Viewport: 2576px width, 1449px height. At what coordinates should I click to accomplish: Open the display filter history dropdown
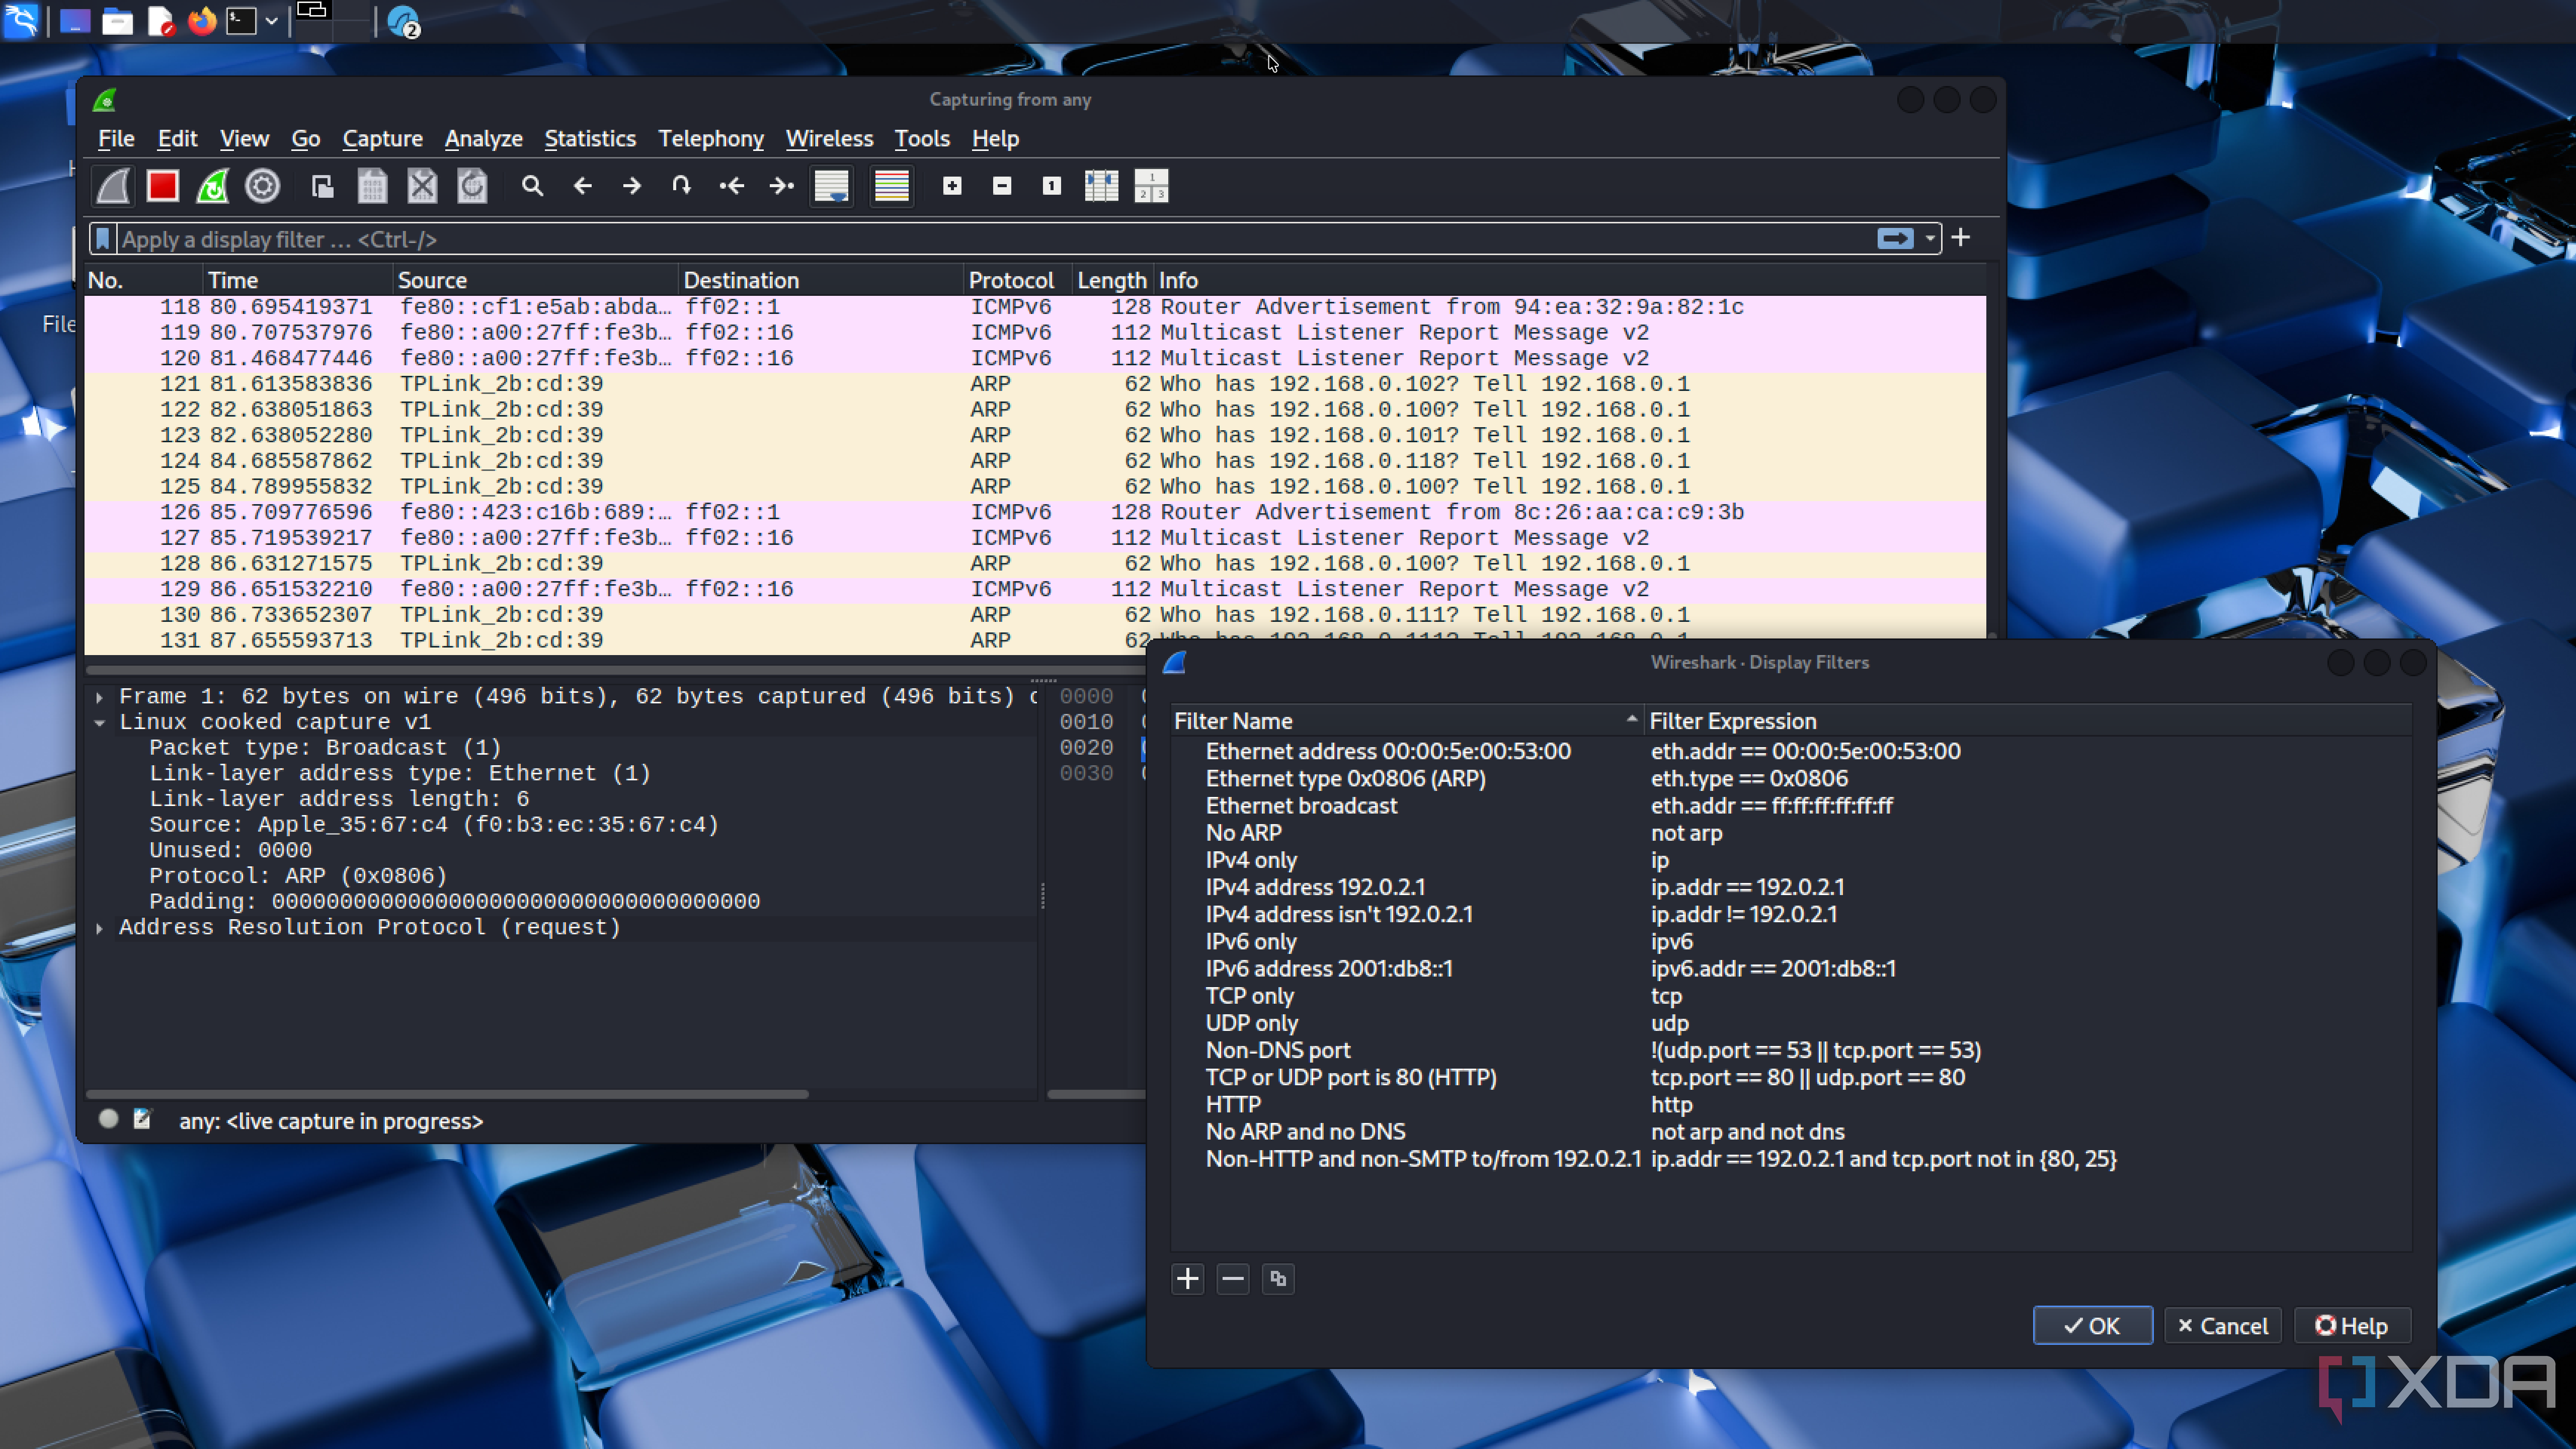tap(1930, 238)
